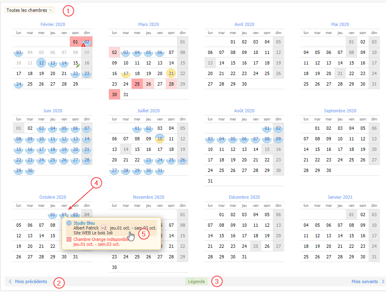The width and height of the screenshot is (386, 292).
Task: Click the blue-circled February 12 reservation
Action: (41, 63)
